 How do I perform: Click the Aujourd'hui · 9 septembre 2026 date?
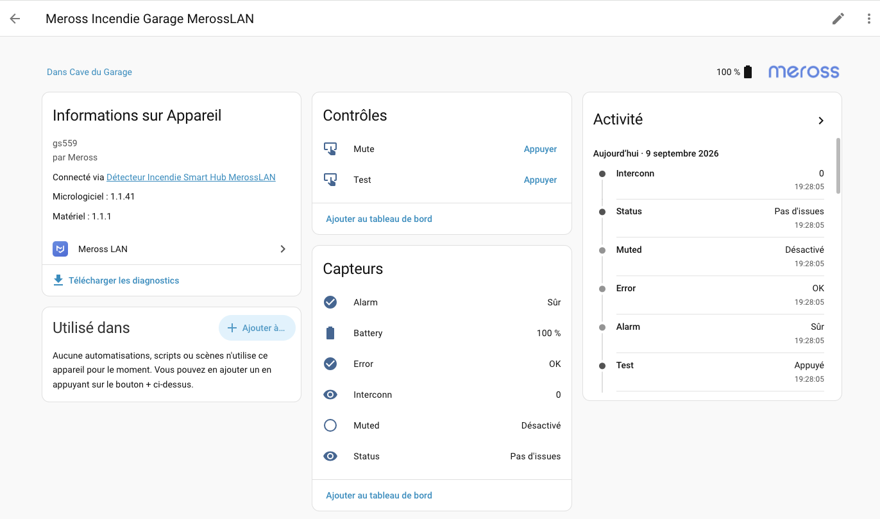click(x=656, y=153)
